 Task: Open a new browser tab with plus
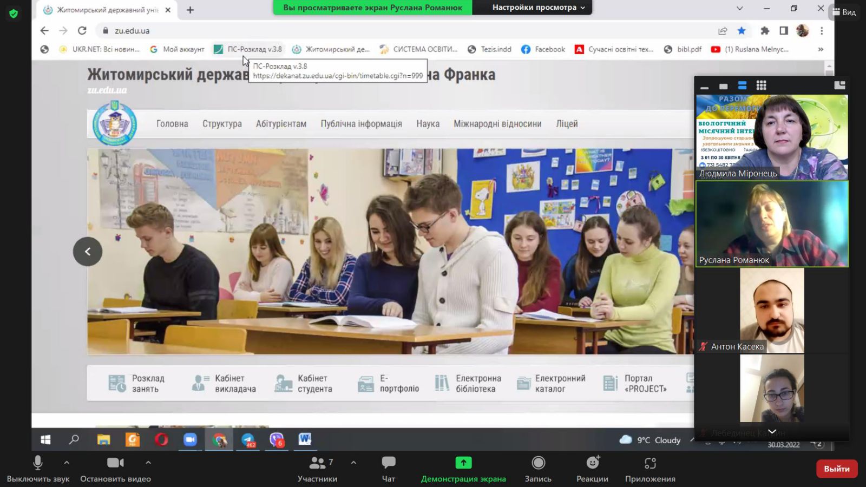pyautogui.click(x=190, y=10)
